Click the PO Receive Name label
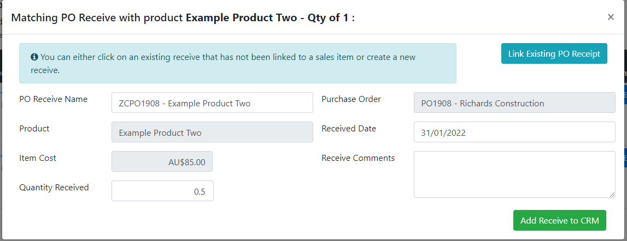The width and height of the screenshot is (627, 241). pos(53,99)
